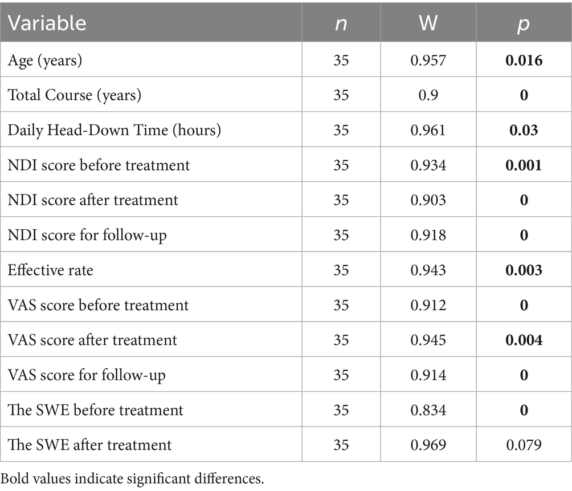Screen dimensions: 572x491
Task: Click NDI score for follow-up label
Action: (x=87, y=235)
